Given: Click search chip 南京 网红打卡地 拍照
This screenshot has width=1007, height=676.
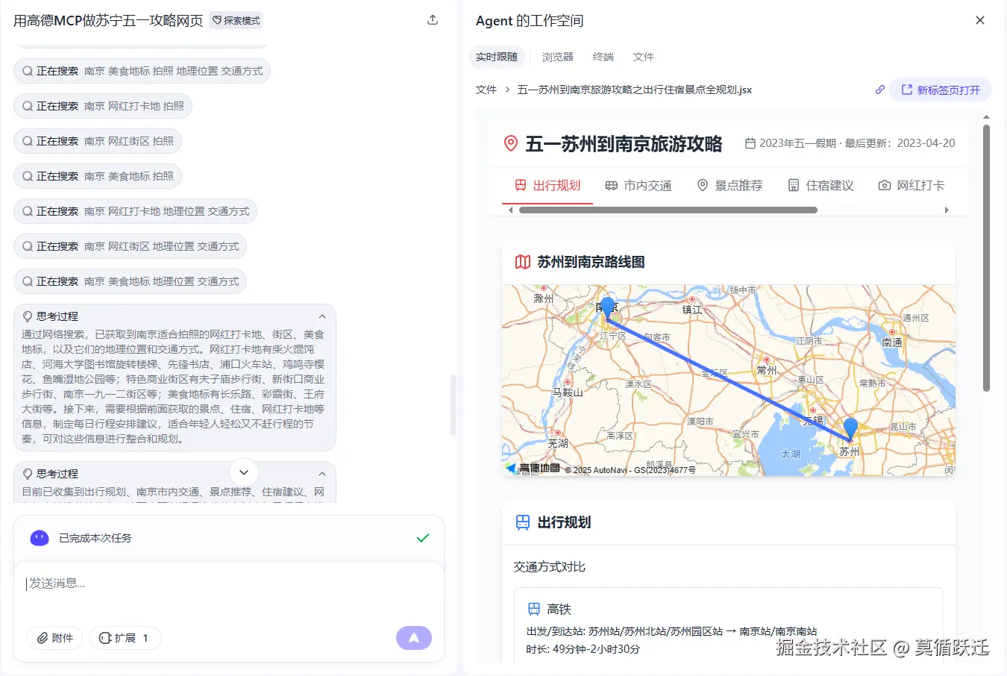Looking at the screenshot, I should 103,106.
